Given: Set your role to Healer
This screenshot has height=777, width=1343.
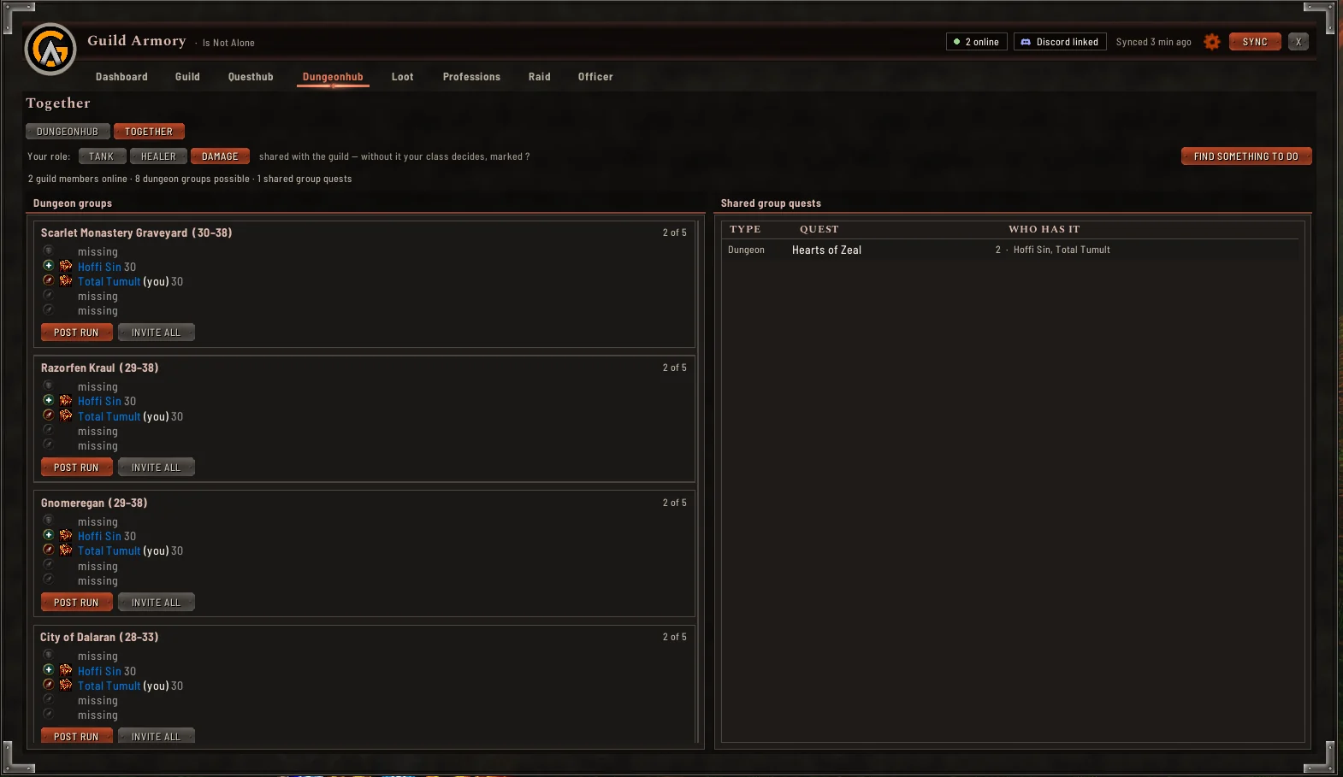Looking at the screenshot, I should pyautogui.click(x=158, y=156).
